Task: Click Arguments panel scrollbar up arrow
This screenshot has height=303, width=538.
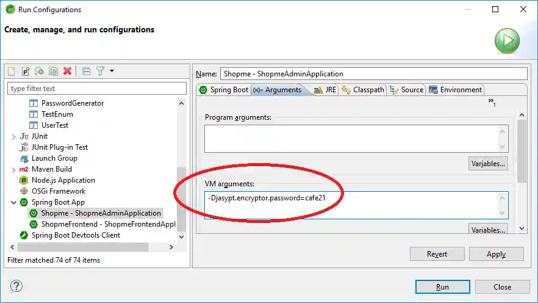Action: coord(522,115)
